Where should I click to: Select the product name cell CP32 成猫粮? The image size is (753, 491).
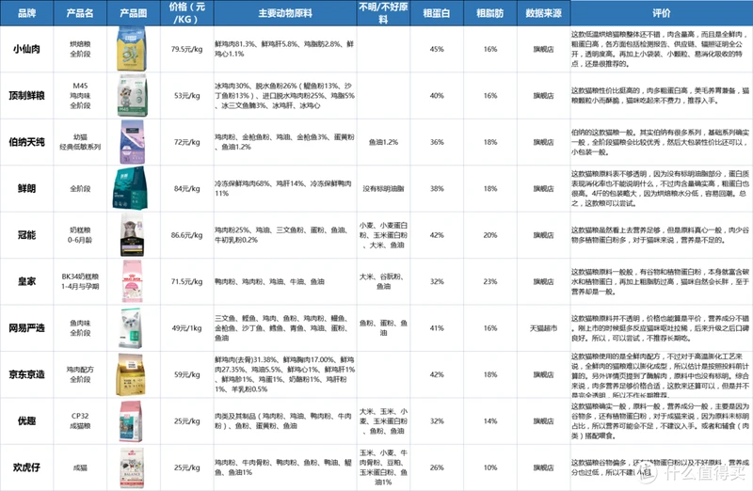point(80,421)
